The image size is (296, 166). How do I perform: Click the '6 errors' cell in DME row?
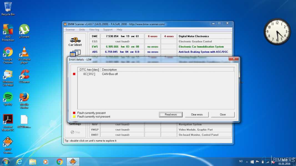[x=153, y=36]
